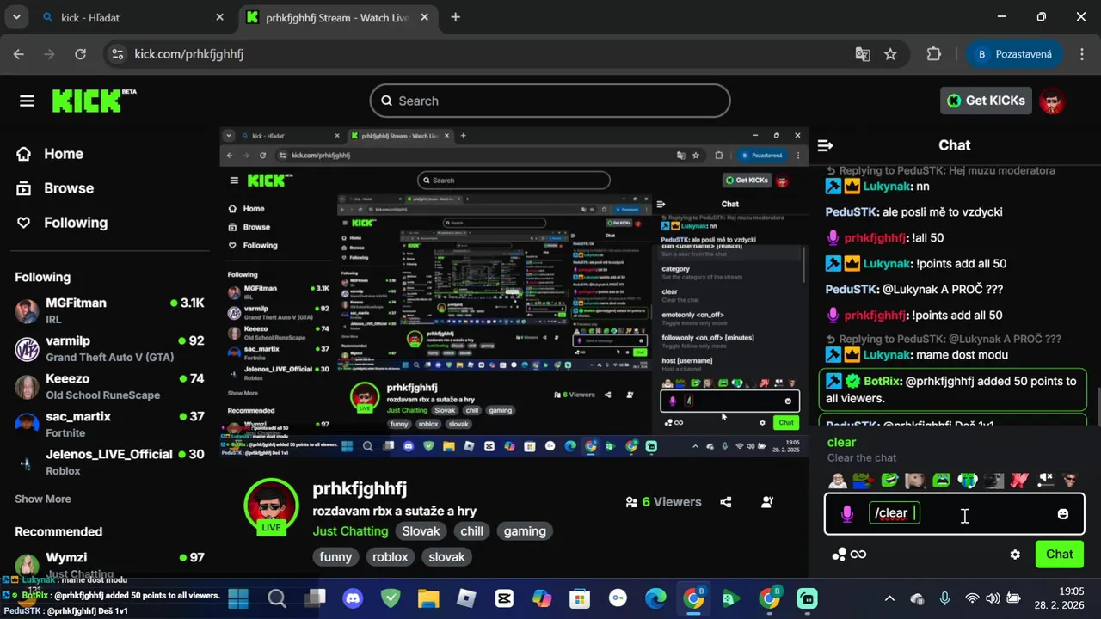Open the hamburger sidebar menu
The width and height of the screenshot is (1101, 619).
click(27, 101)
